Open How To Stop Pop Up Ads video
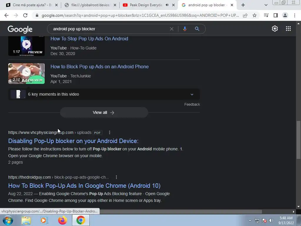The image size is (301, 226). click(89, 39)
